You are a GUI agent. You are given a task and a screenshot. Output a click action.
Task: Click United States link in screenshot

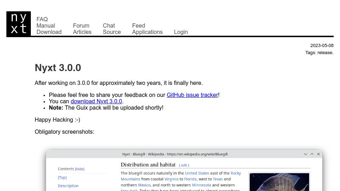tap(197, 173)
